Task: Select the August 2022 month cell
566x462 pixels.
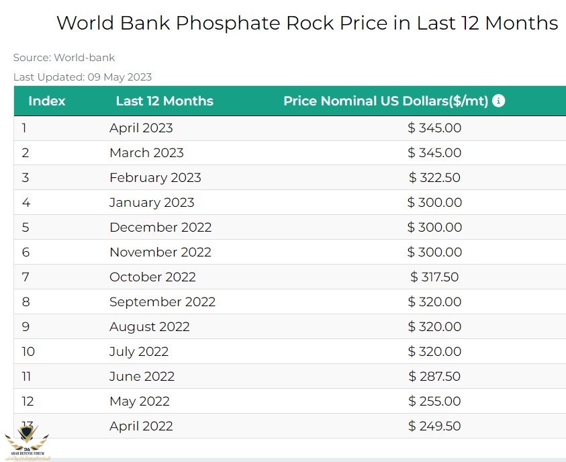Action: (150, 326)
